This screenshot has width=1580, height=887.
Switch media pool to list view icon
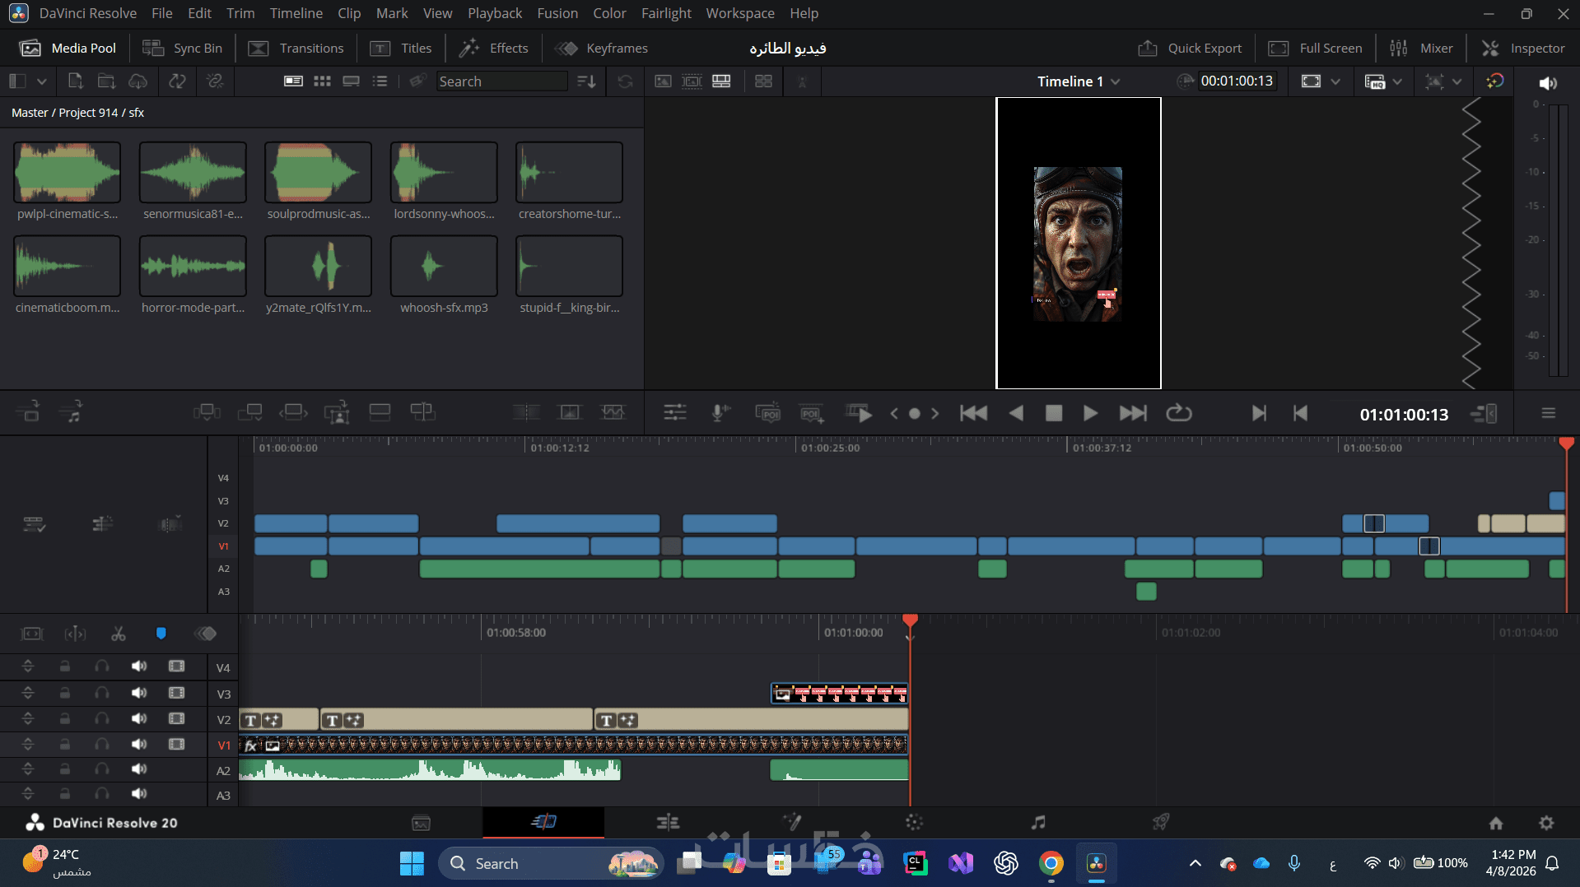pyautogui.click(x=380, y=81)
